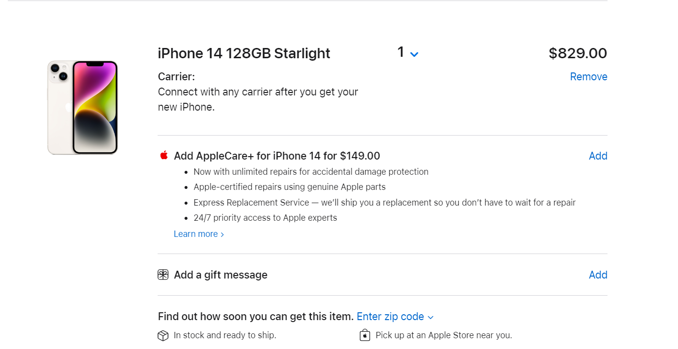Click the shipping box icon
678x349 pixels.
(x=163, y=335)
